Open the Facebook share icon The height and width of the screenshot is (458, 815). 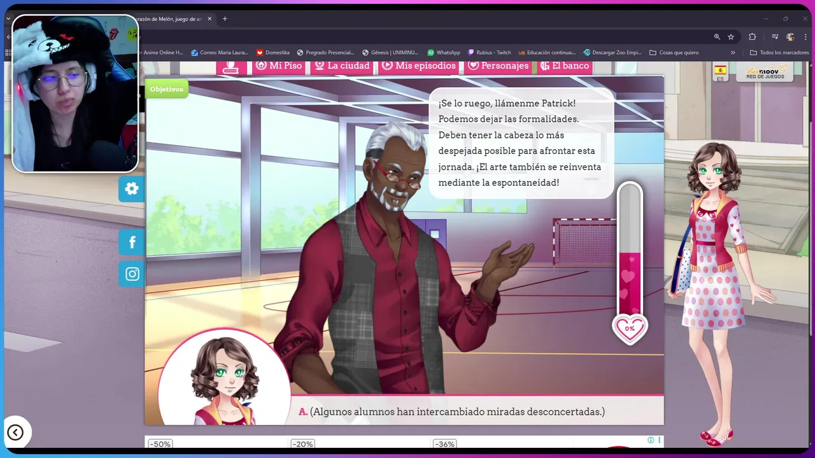tap(132, 242)
